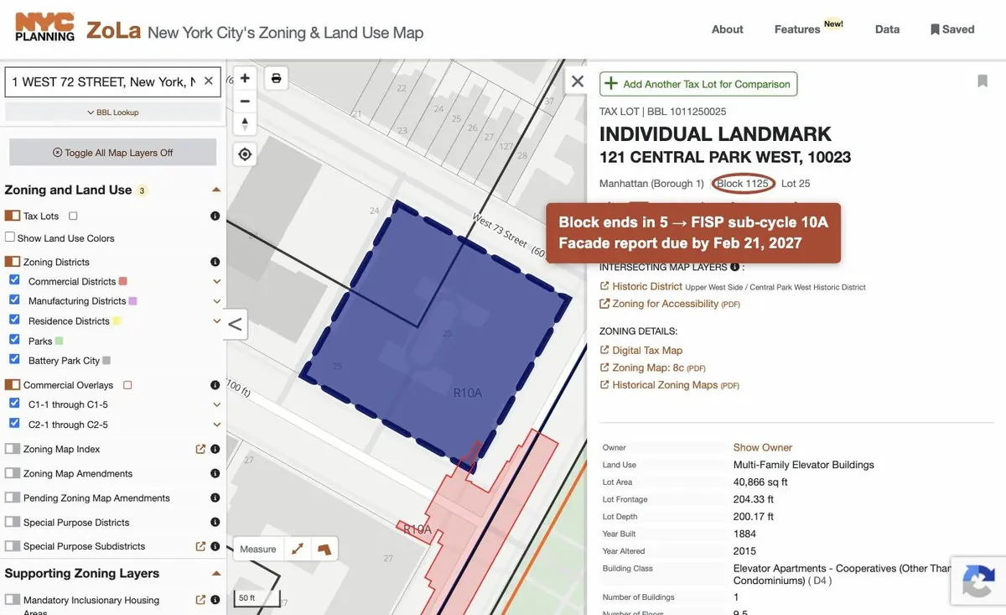Show info for Tax Lots layer
Screen dimensions: 1006x615
[x=215, y=216]
